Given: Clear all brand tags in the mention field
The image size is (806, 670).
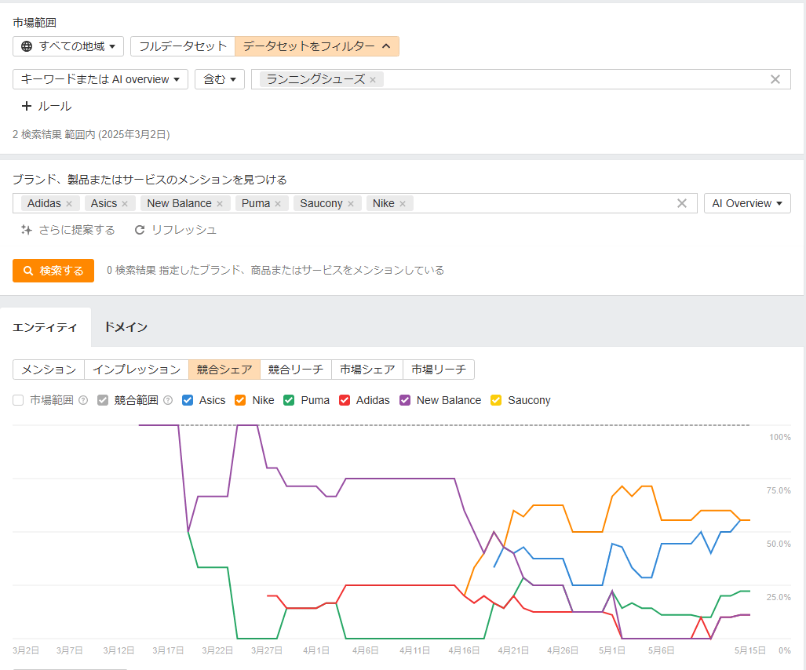Looking at the screenshot, I should pos(681,204).
